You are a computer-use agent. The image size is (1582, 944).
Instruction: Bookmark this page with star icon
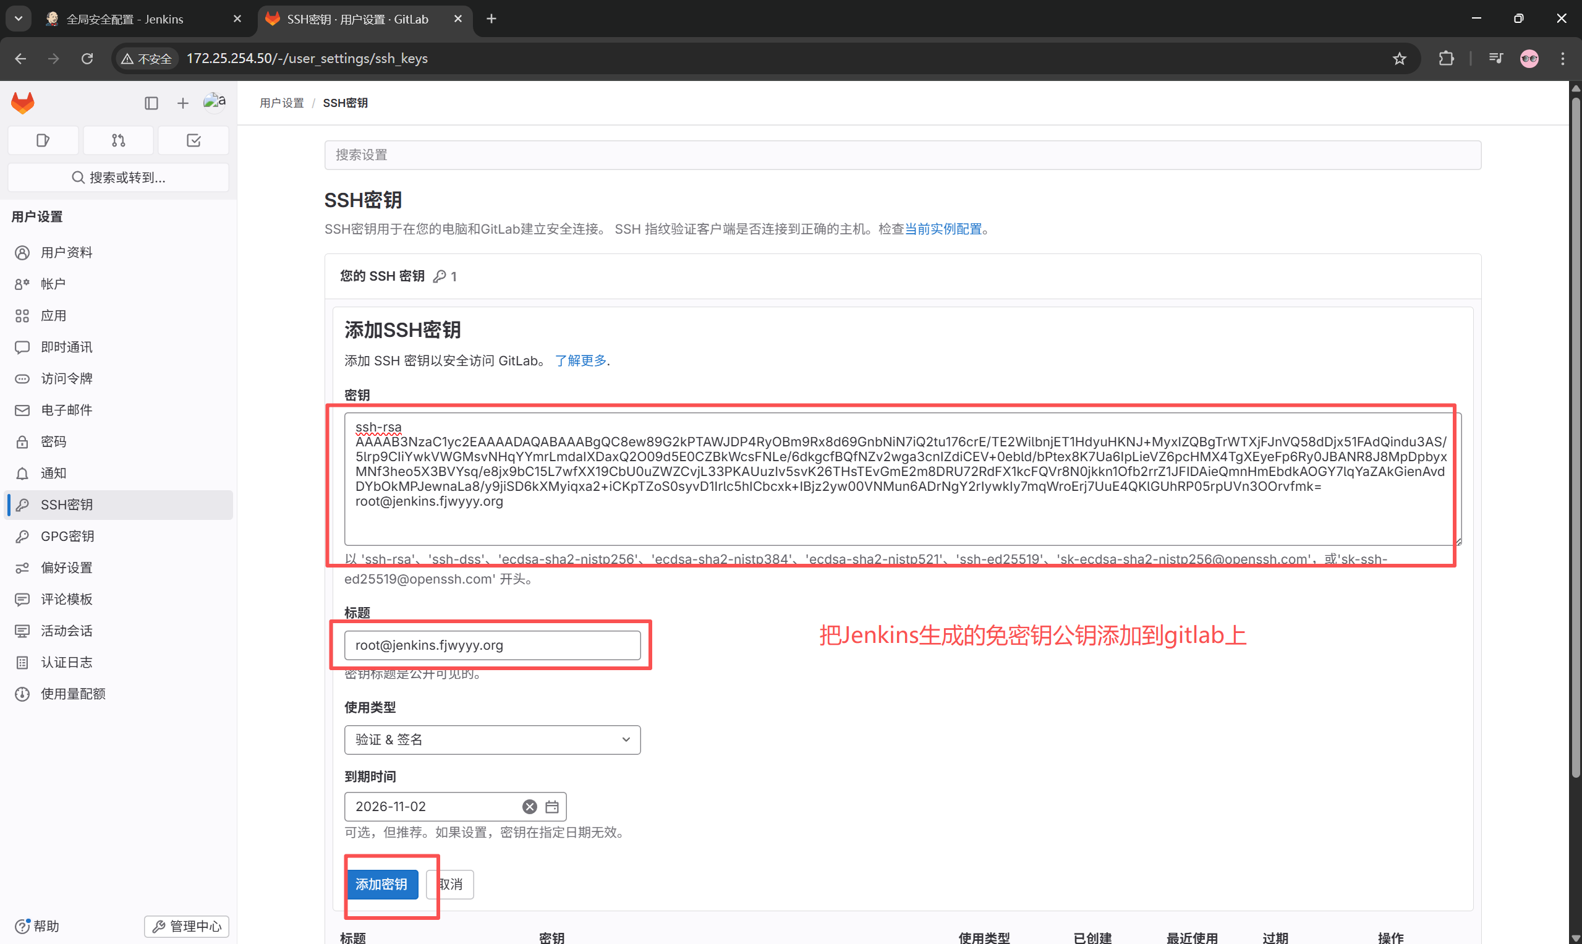pyautogui.click(x=1399, y=59)
